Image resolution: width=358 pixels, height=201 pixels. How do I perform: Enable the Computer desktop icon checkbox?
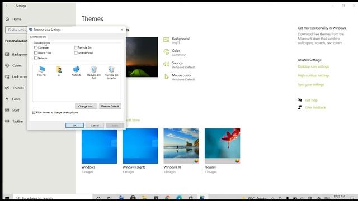pos(36,47)
